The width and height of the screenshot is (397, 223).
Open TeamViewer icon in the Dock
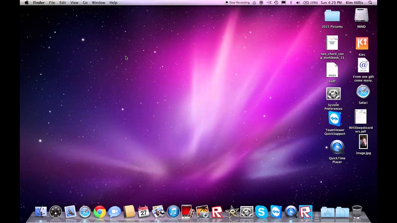tap(276, 212)
